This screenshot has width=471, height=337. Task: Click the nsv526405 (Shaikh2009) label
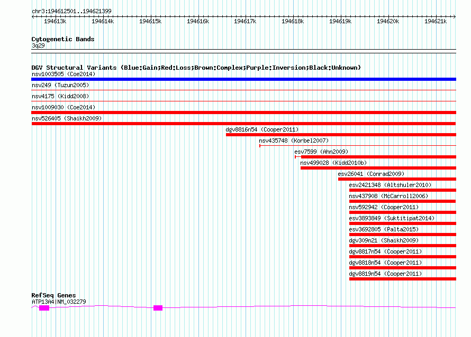pyautogui.click(x=67, y=118)
